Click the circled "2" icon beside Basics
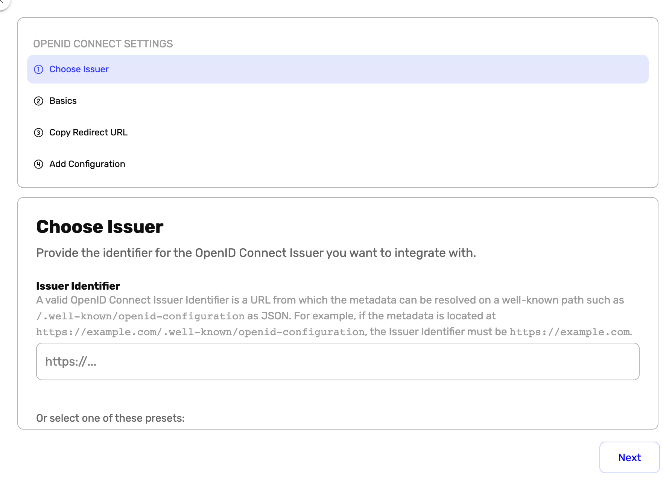Image resolution: width=672 pixels, height=486 pixels. pyautogui.click(x=39, y=101)
